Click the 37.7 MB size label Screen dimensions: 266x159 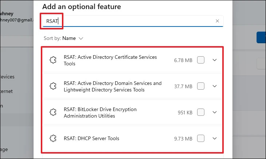pos(183,86)
